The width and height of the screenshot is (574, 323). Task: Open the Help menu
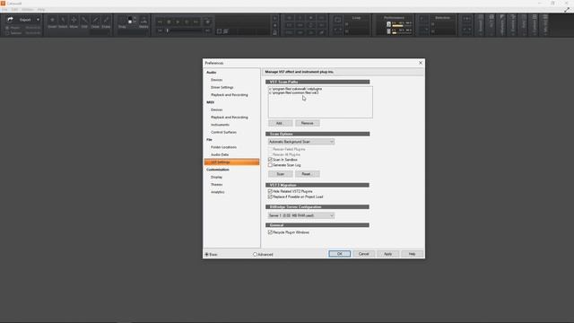tap(41, 10)
